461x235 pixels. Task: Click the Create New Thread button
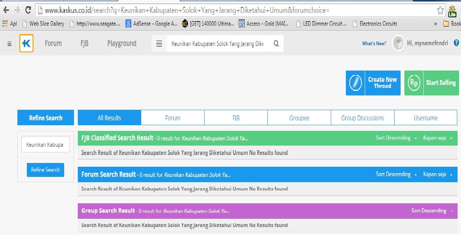point(373,83)
